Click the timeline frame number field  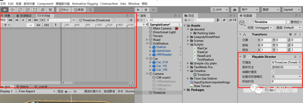pos(59,20)
